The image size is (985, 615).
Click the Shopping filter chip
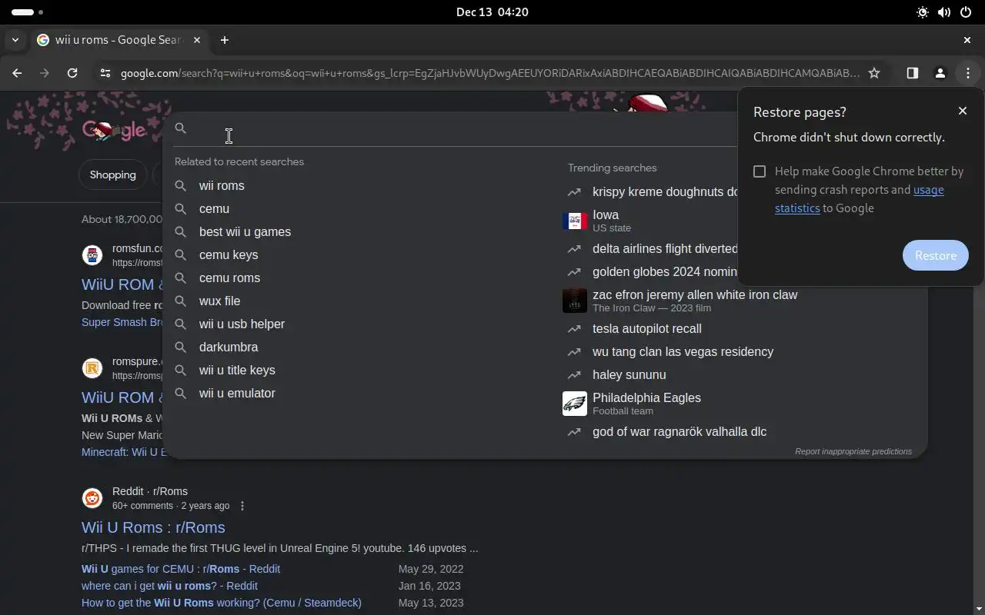[112, 175]
